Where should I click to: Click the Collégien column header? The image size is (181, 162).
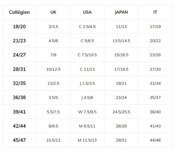[19, 12]
